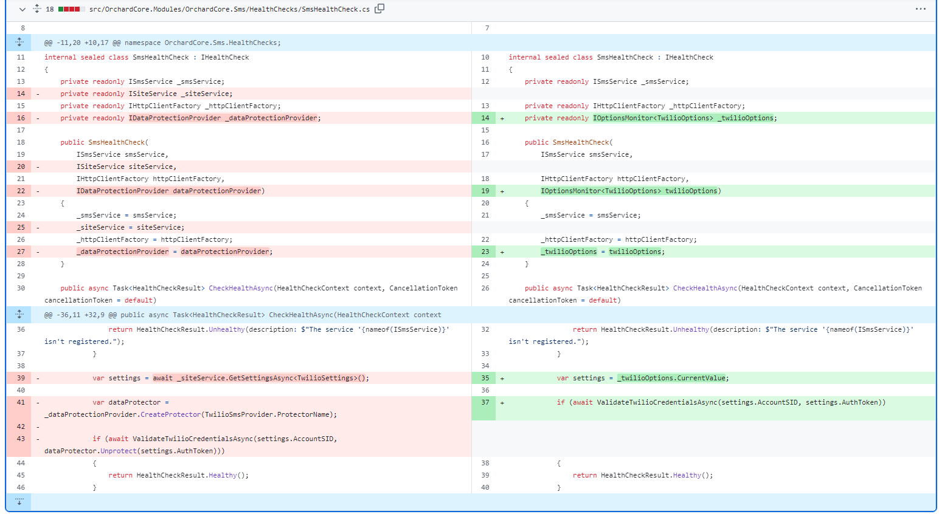The height and width of the screenshot is (514, 939).
Task: Expand hidden lines above the namespace hunk
Action: click(19, 43)
